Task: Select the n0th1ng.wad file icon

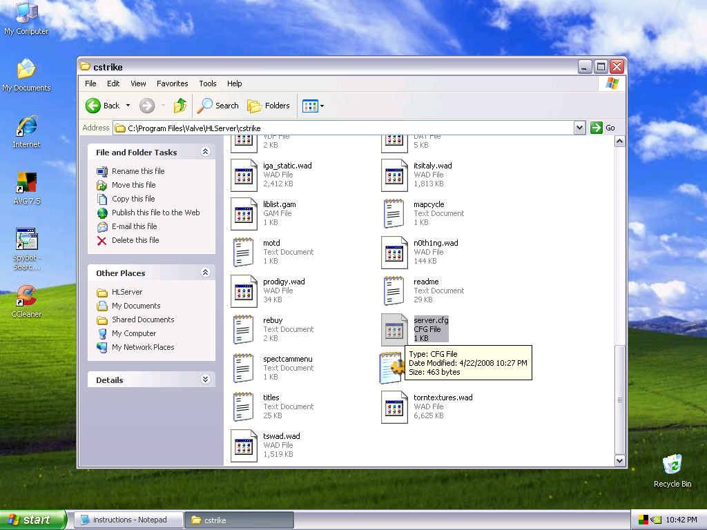Action: coord(394,253)
